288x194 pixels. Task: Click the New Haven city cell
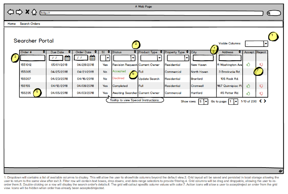tap(199, 65)
